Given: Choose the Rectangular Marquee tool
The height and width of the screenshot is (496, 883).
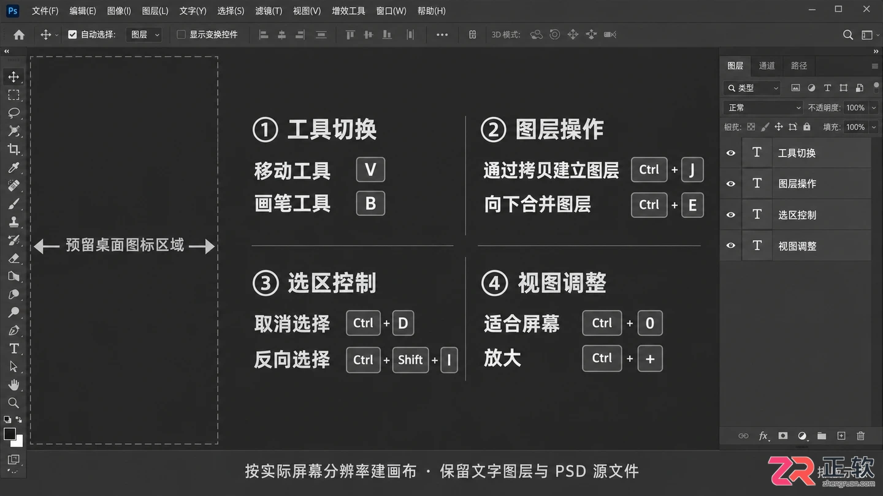Looking at the screenshot, I should point(13,95).
